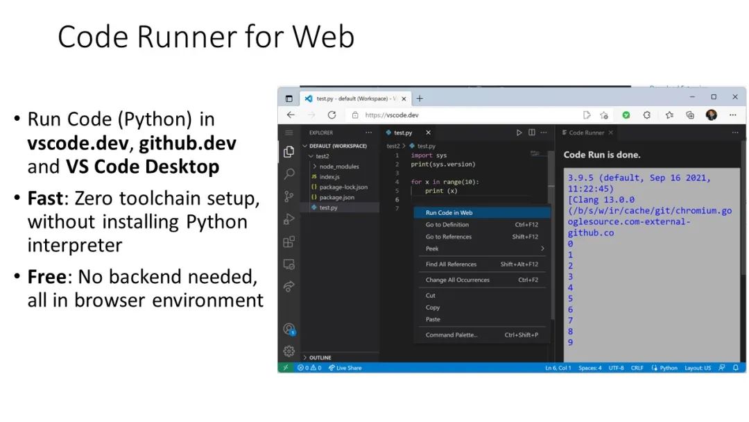Viewport: 749px width, 422px height.
Task: Click the notifications bell in status bar
Action: coord(736,368)
